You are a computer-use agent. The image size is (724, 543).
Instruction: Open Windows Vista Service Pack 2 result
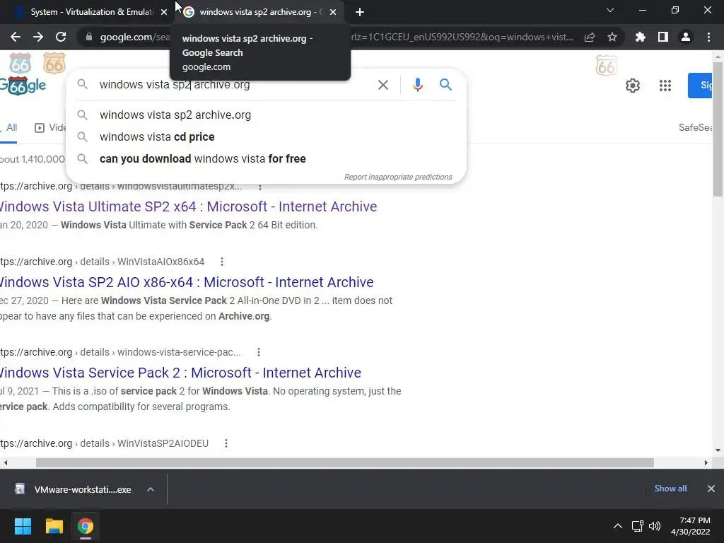(180, 373)
